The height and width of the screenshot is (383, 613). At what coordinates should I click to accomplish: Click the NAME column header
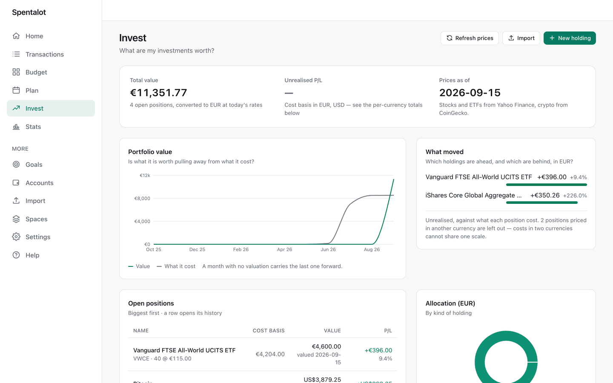tap(141, 331)
